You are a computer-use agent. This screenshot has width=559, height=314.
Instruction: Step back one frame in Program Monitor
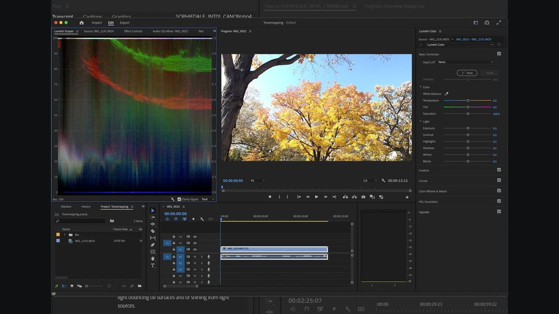click(x=308, y=197)
